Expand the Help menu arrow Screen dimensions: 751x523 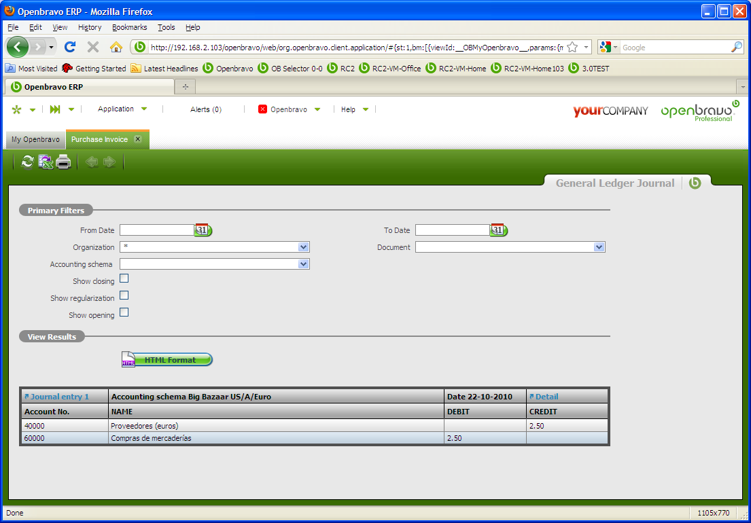click(366, 109)
